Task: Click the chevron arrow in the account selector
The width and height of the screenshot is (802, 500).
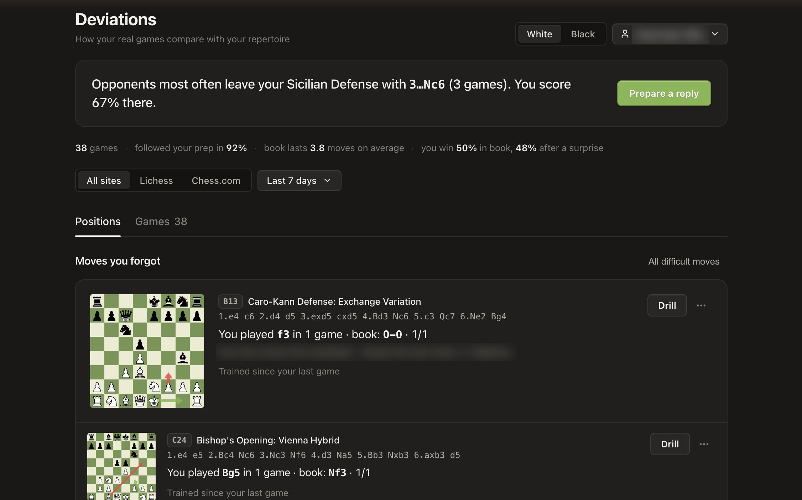Action: click(x=714, y=34)
